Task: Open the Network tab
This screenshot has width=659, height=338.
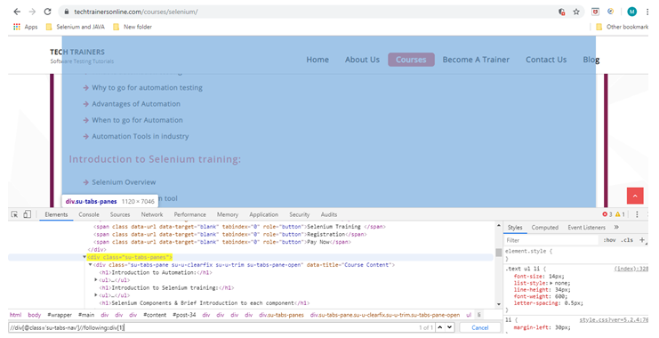Action: point(152,214)
